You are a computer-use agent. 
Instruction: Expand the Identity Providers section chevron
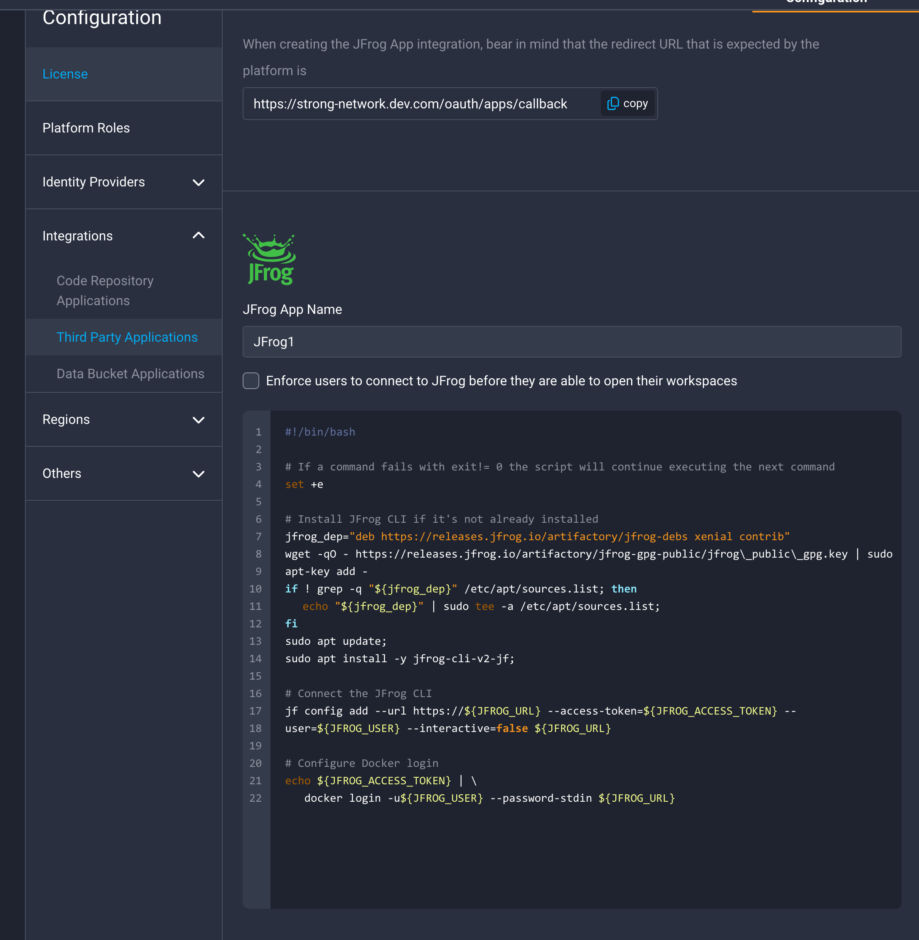click(x=198, y=182)
